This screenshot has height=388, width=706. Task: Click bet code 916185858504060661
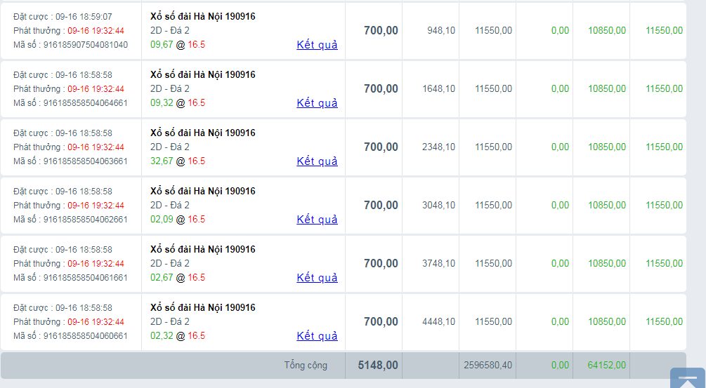86,336
